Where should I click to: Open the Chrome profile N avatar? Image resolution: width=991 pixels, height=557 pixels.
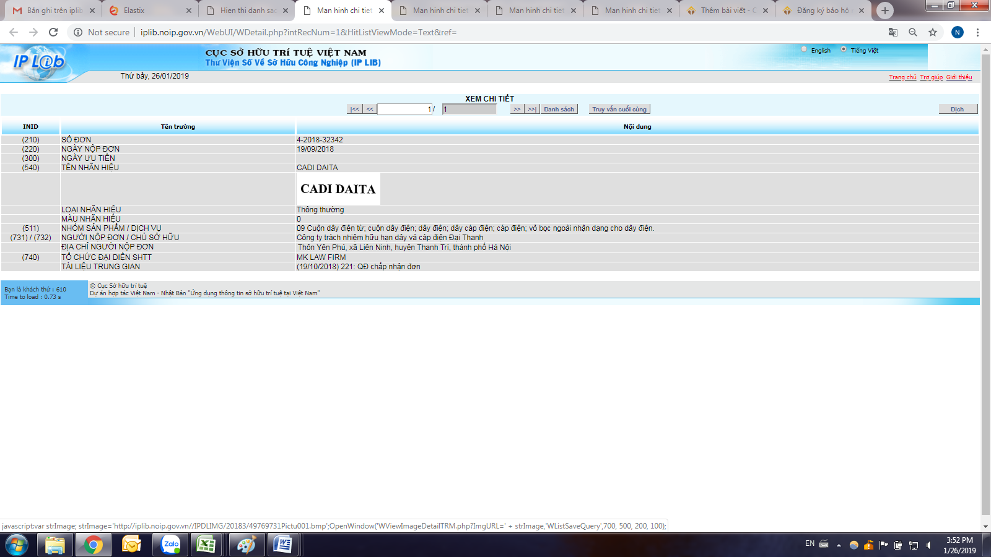(958, 32)
